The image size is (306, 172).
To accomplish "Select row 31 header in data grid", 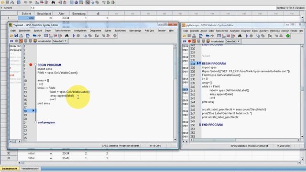I will (x=9, y=158).
